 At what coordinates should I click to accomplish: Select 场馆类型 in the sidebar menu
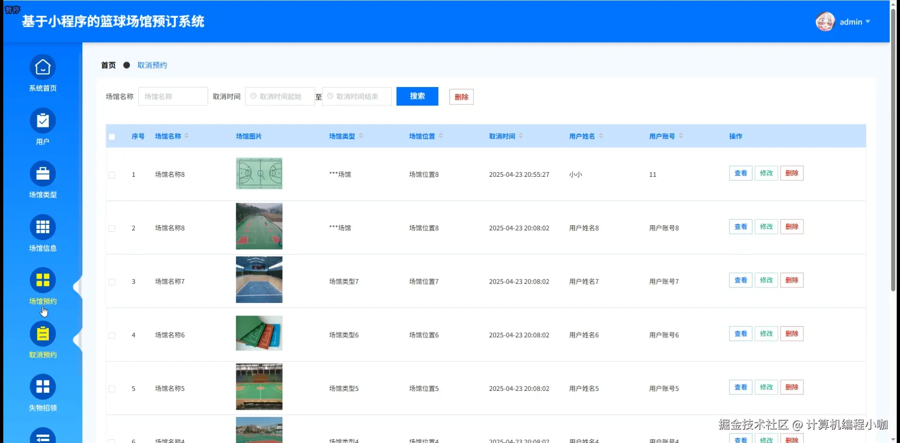click(x=43, y=195)
